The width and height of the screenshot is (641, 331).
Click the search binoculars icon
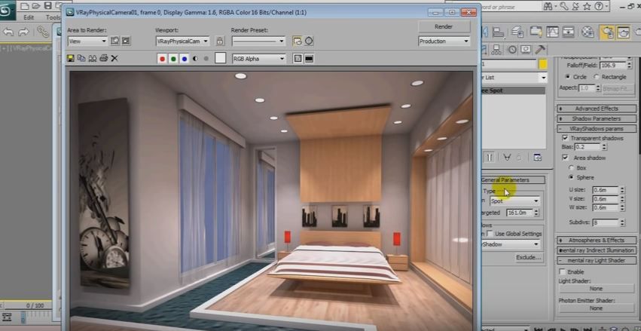click(548, 6)
